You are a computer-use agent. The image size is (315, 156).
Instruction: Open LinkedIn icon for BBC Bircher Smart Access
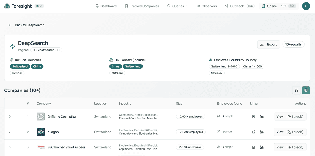tap(262, 147)
